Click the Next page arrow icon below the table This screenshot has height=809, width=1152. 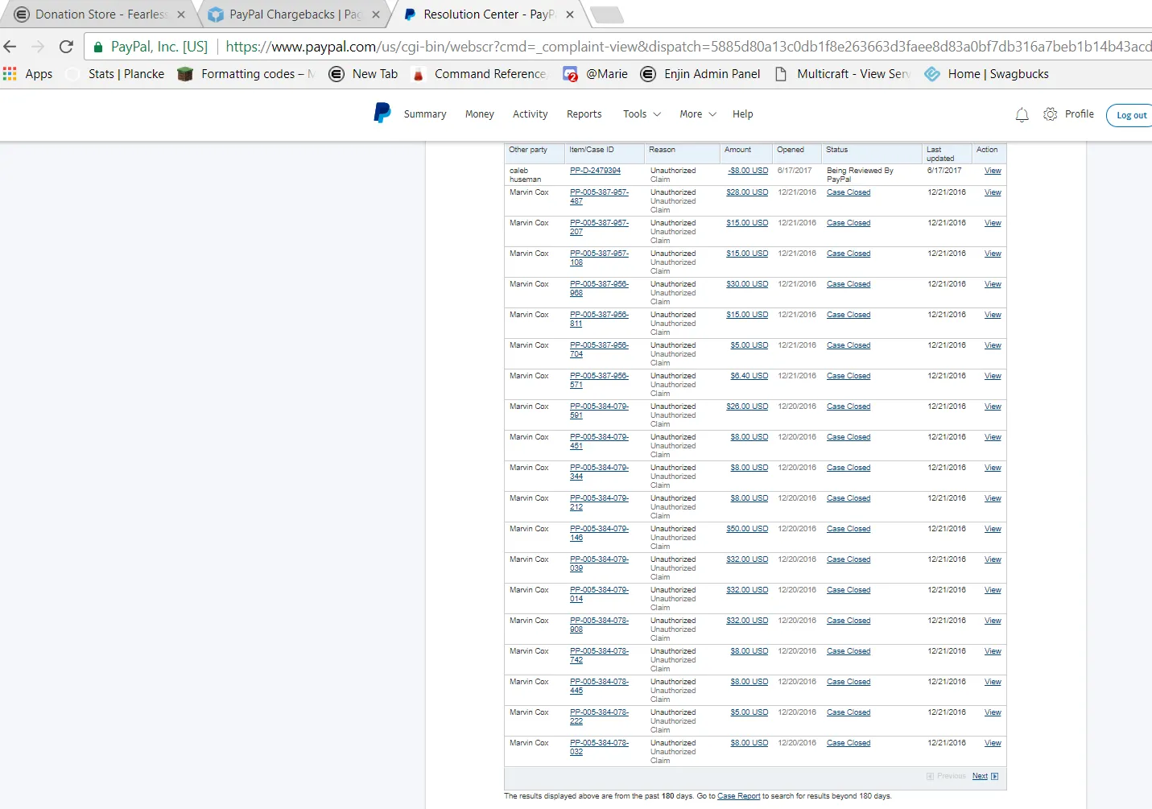tap(995, 777)
